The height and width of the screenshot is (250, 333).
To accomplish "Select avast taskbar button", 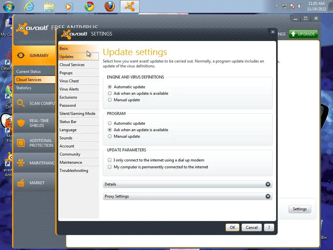I will (130, 7).
